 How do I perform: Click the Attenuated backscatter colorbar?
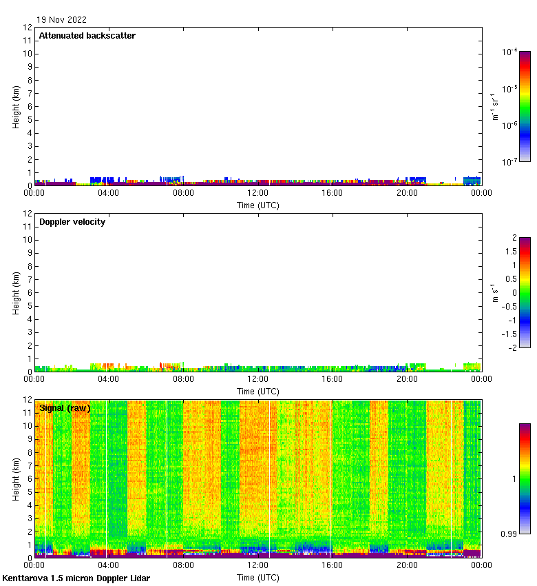click(x=525, y=106)
